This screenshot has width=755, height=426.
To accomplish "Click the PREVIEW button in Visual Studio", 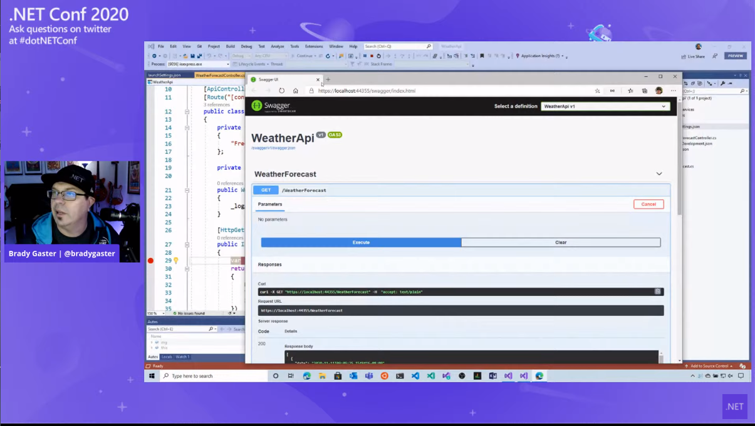I will (x=736, y=56).
